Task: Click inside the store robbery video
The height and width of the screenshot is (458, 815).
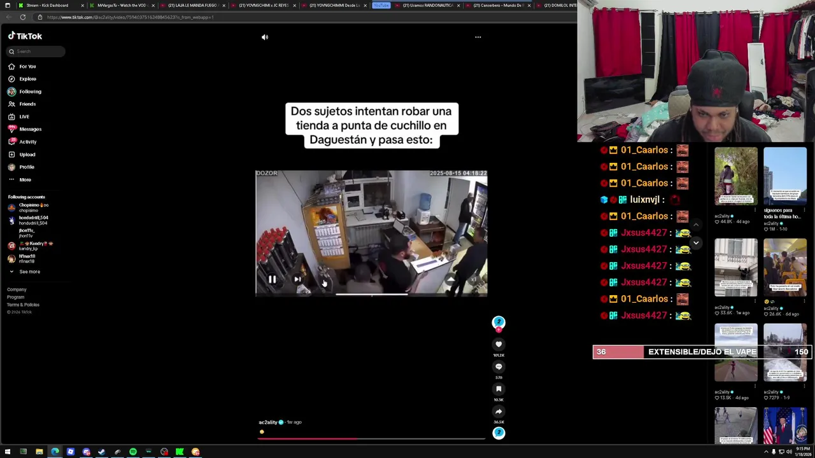Action: click(371, 233)
